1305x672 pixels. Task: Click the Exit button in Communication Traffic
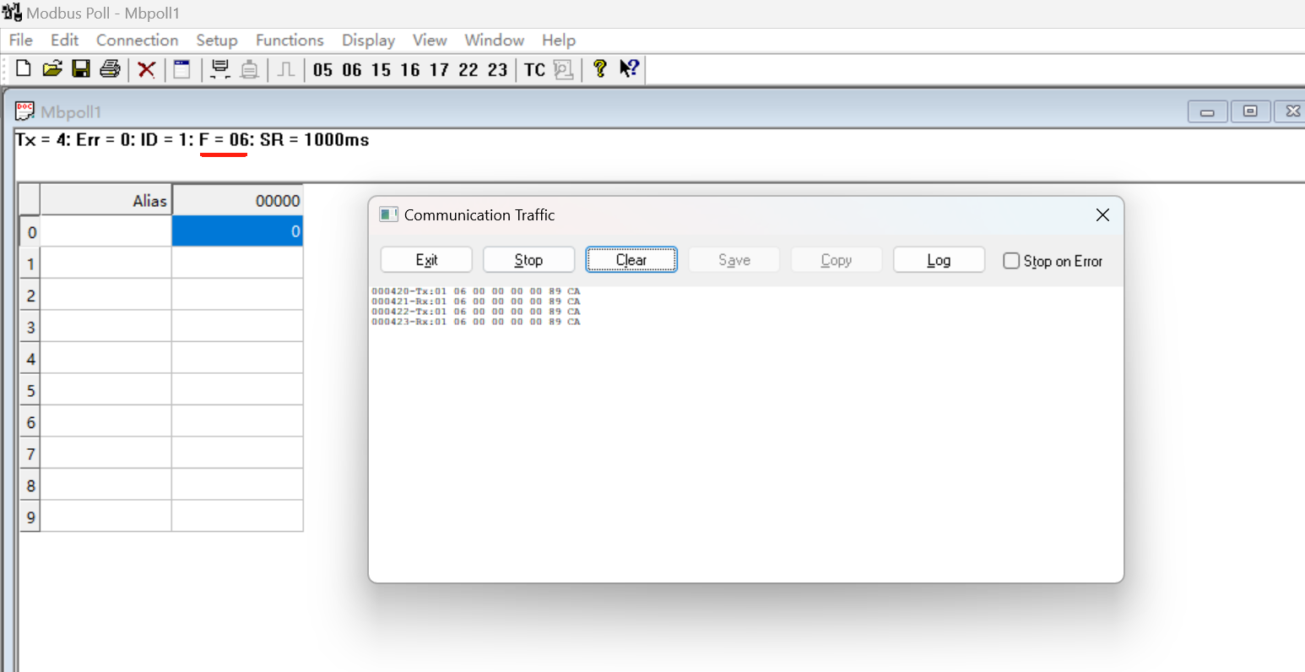426,260
